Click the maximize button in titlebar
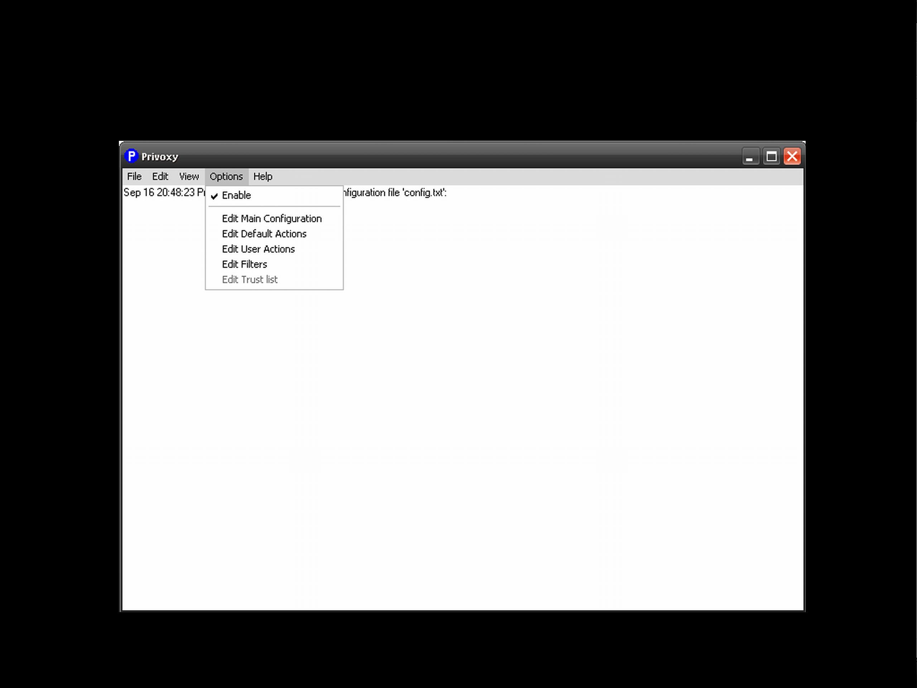Screen dimensions: 917x688 tap(770, 157)
